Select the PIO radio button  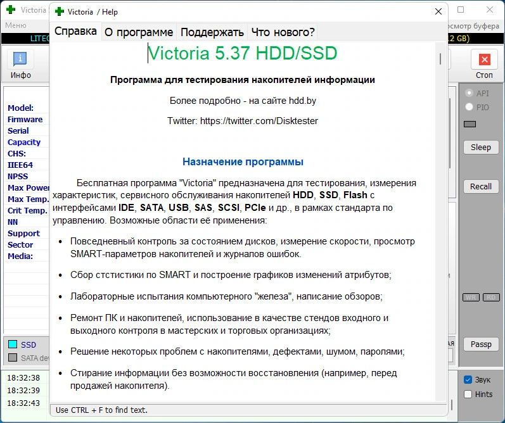pyautogui.click(x=469, y=107)
